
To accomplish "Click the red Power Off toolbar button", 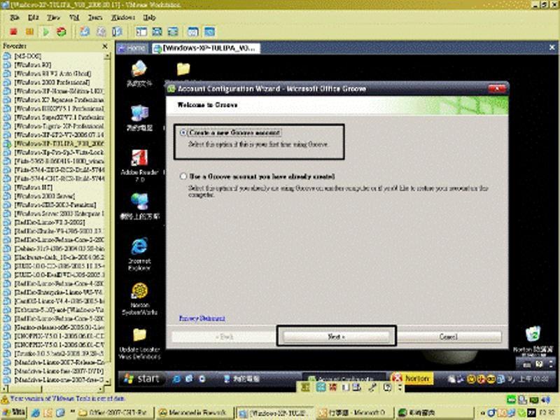I will pos(13,31).
